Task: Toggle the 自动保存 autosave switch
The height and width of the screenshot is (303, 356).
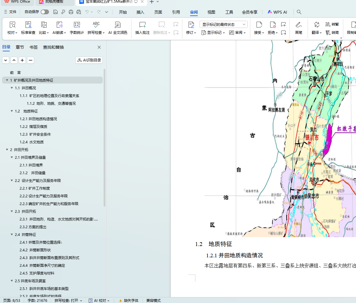Action: point(45,12)
